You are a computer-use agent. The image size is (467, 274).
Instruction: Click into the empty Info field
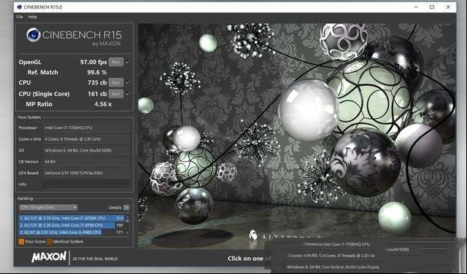pyautogui.click(x=86, y=184)
